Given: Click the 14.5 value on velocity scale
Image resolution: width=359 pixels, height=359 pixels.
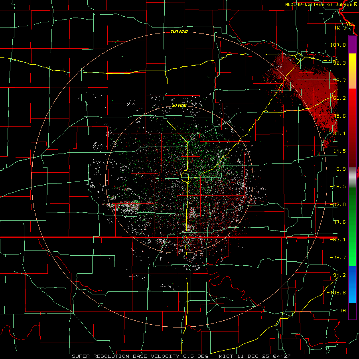Looking at the screenshot, I should click(339, 151).
